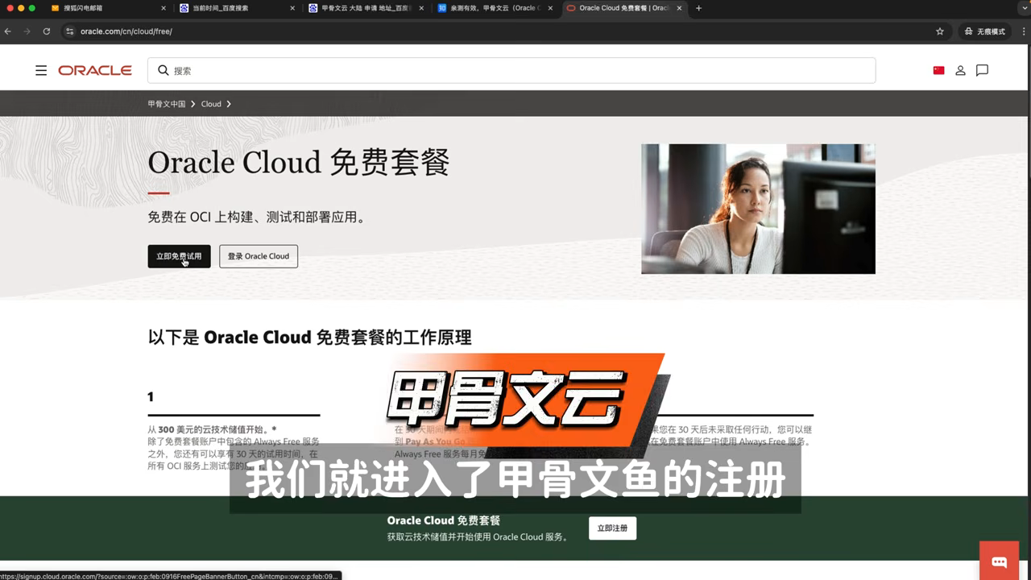
Task: Open the contact chat icon in header
Action: [982, 71]
